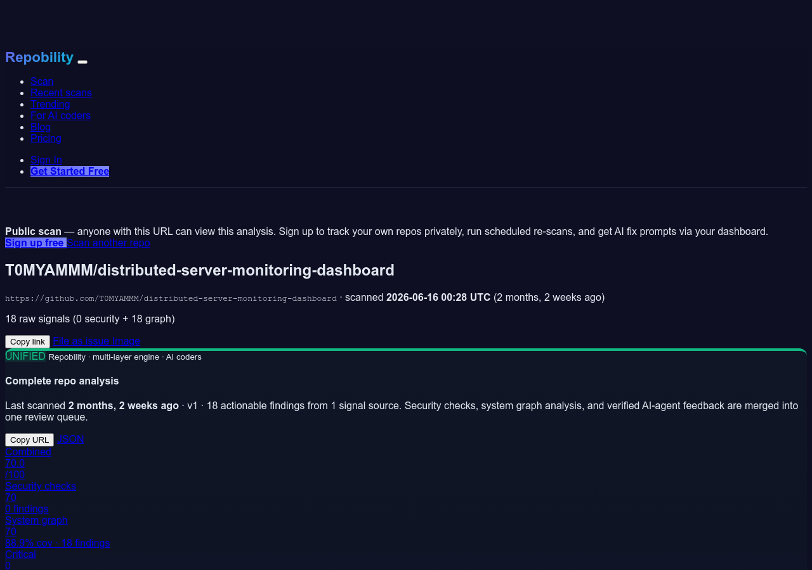Open the Repobility home logo link
The width and height of the screenshot is (812, 570).
pos(39,57)
